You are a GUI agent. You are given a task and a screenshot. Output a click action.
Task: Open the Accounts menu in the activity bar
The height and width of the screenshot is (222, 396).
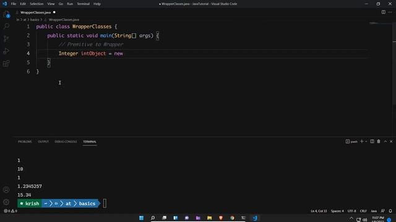pyautogui.click(x=6, y=190)
